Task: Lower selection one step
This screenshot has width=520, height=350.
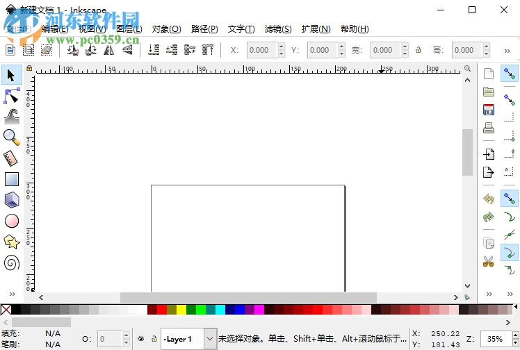Action: pyautogui.click(x=172, y=50)
